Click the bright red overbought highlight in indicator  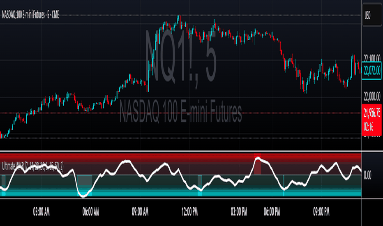click(257, 164)
